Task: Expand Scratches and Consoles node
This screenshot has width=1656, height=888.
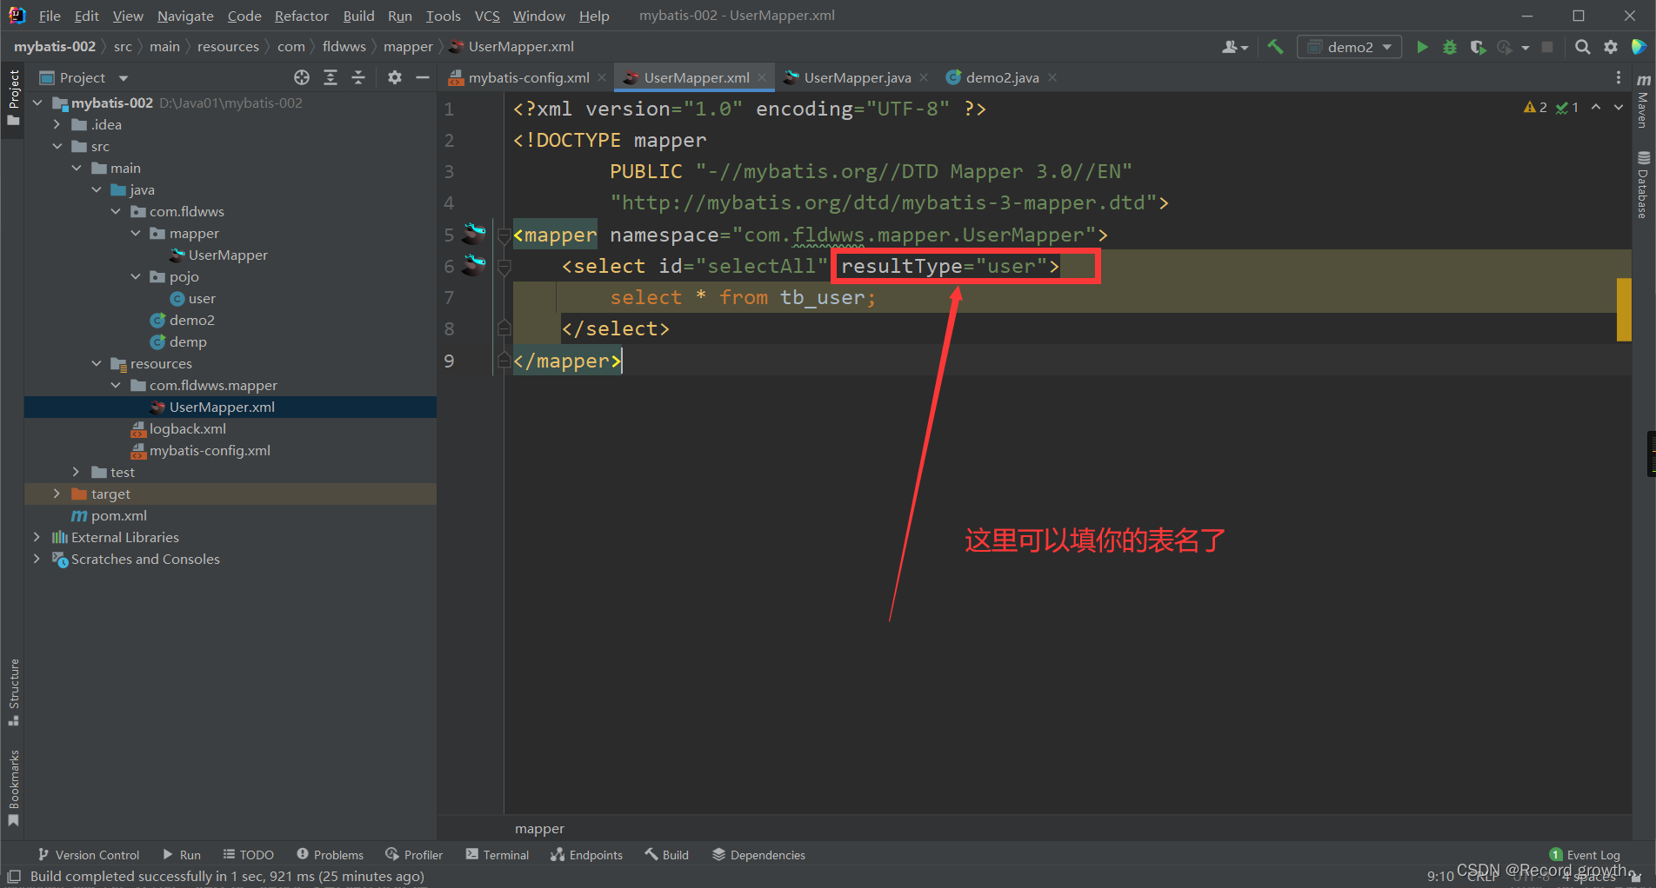Action: [37, 559]
